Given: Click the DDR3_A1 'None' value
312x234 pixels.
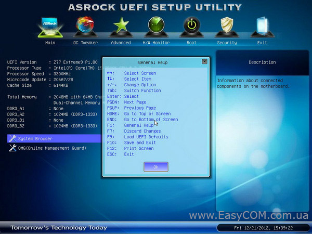Looking at the screenshot, I should (x=58, y=109).
